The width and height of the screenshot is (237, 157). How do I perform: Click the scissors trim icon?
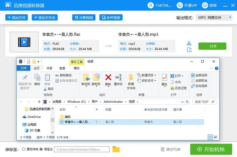point(189,43)
